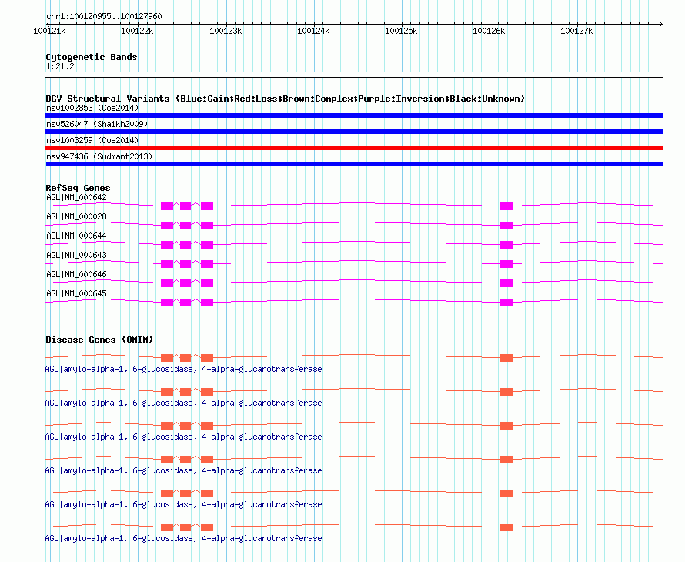Click leftmost orange exon of topmost OMIM gene
The image size is (685, 562).
(x=167, y=358)
